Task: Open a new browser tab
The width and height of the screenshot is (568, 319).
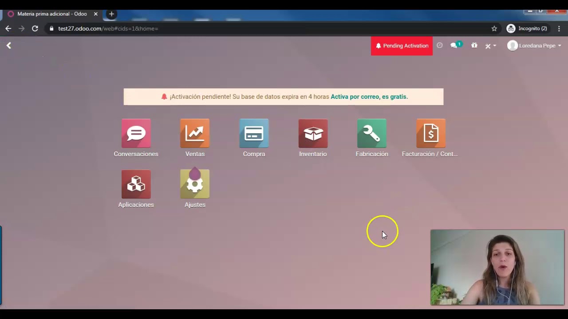Action: 111,14
